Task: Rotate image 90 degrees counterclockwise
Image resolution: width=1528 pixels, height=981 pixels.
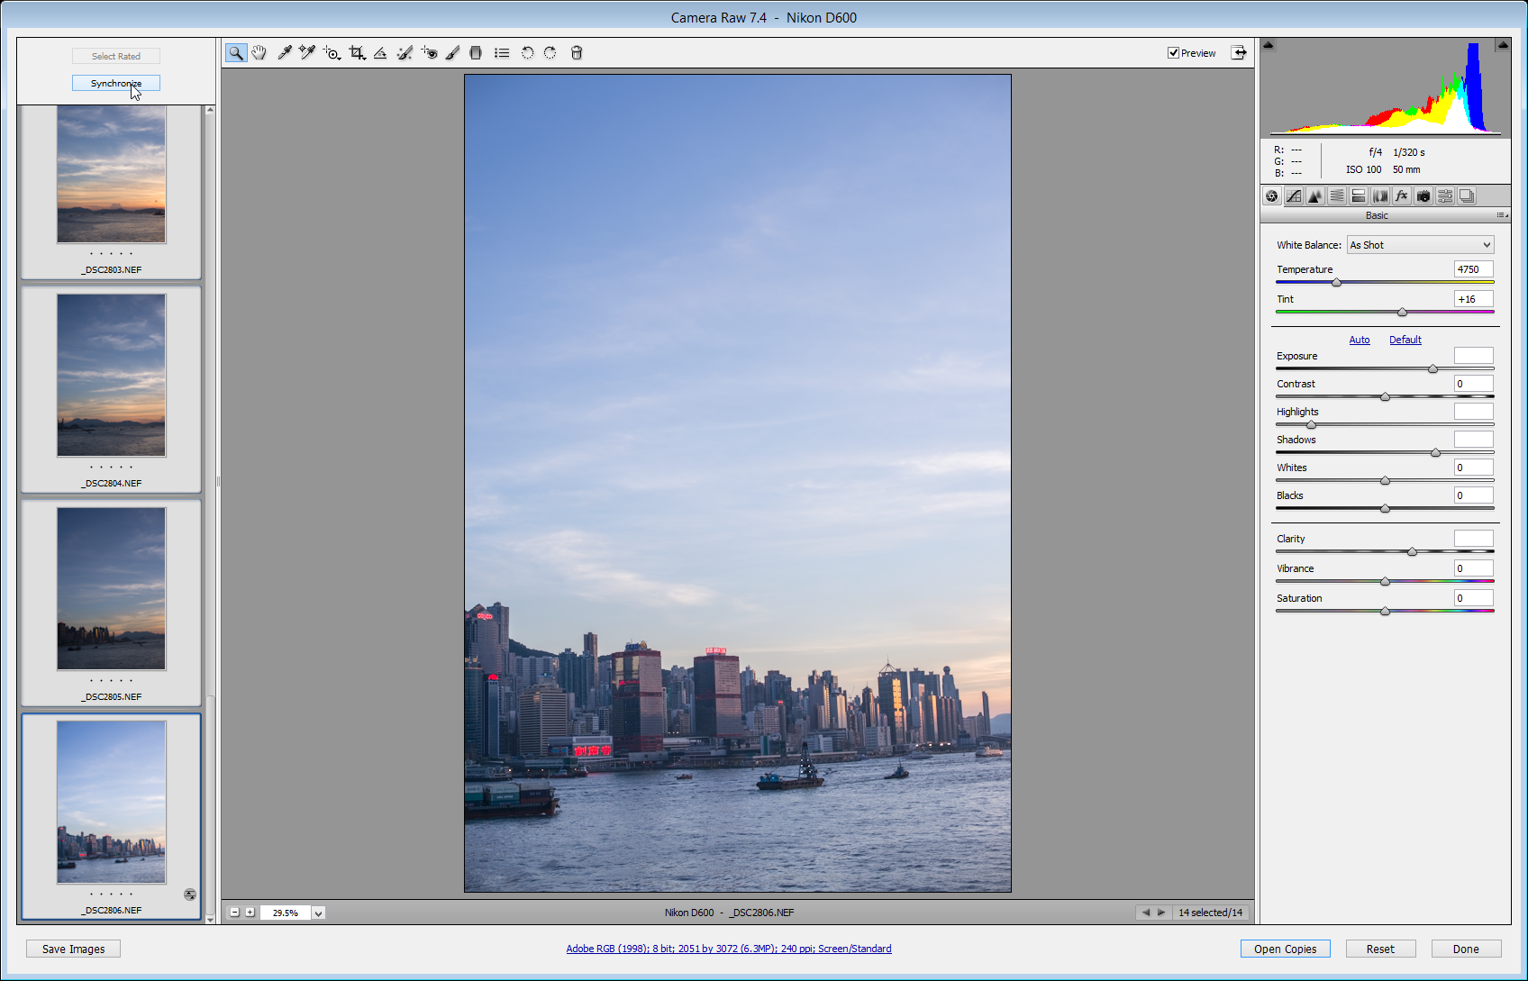Action: click(x=527, y=53)
